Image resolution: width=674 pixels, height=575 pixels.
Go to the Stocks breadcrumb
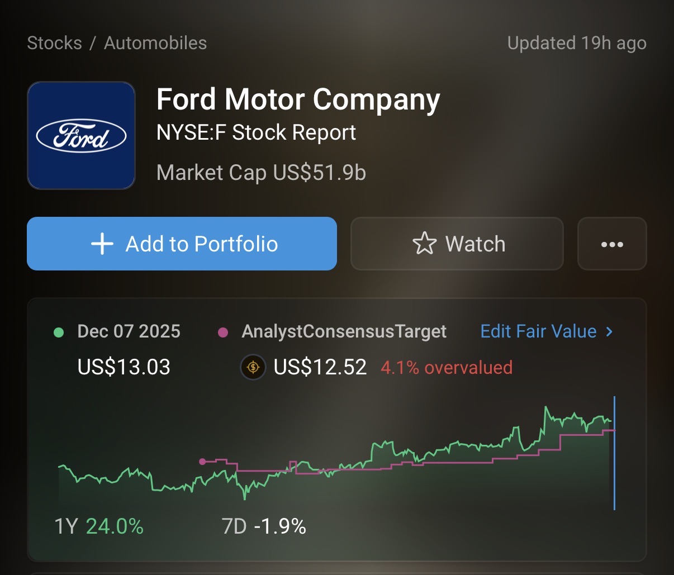(54, 43)
